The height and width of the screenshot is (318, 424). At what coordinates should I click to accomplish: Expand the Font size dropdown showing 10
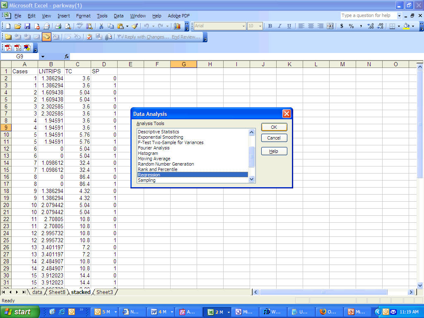tap(260, 26)
